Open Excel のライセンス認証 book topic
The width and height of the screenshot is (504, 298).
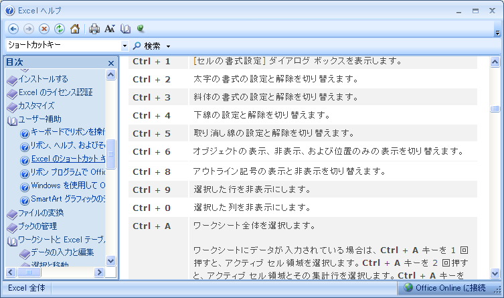click(x=56, y=92)
